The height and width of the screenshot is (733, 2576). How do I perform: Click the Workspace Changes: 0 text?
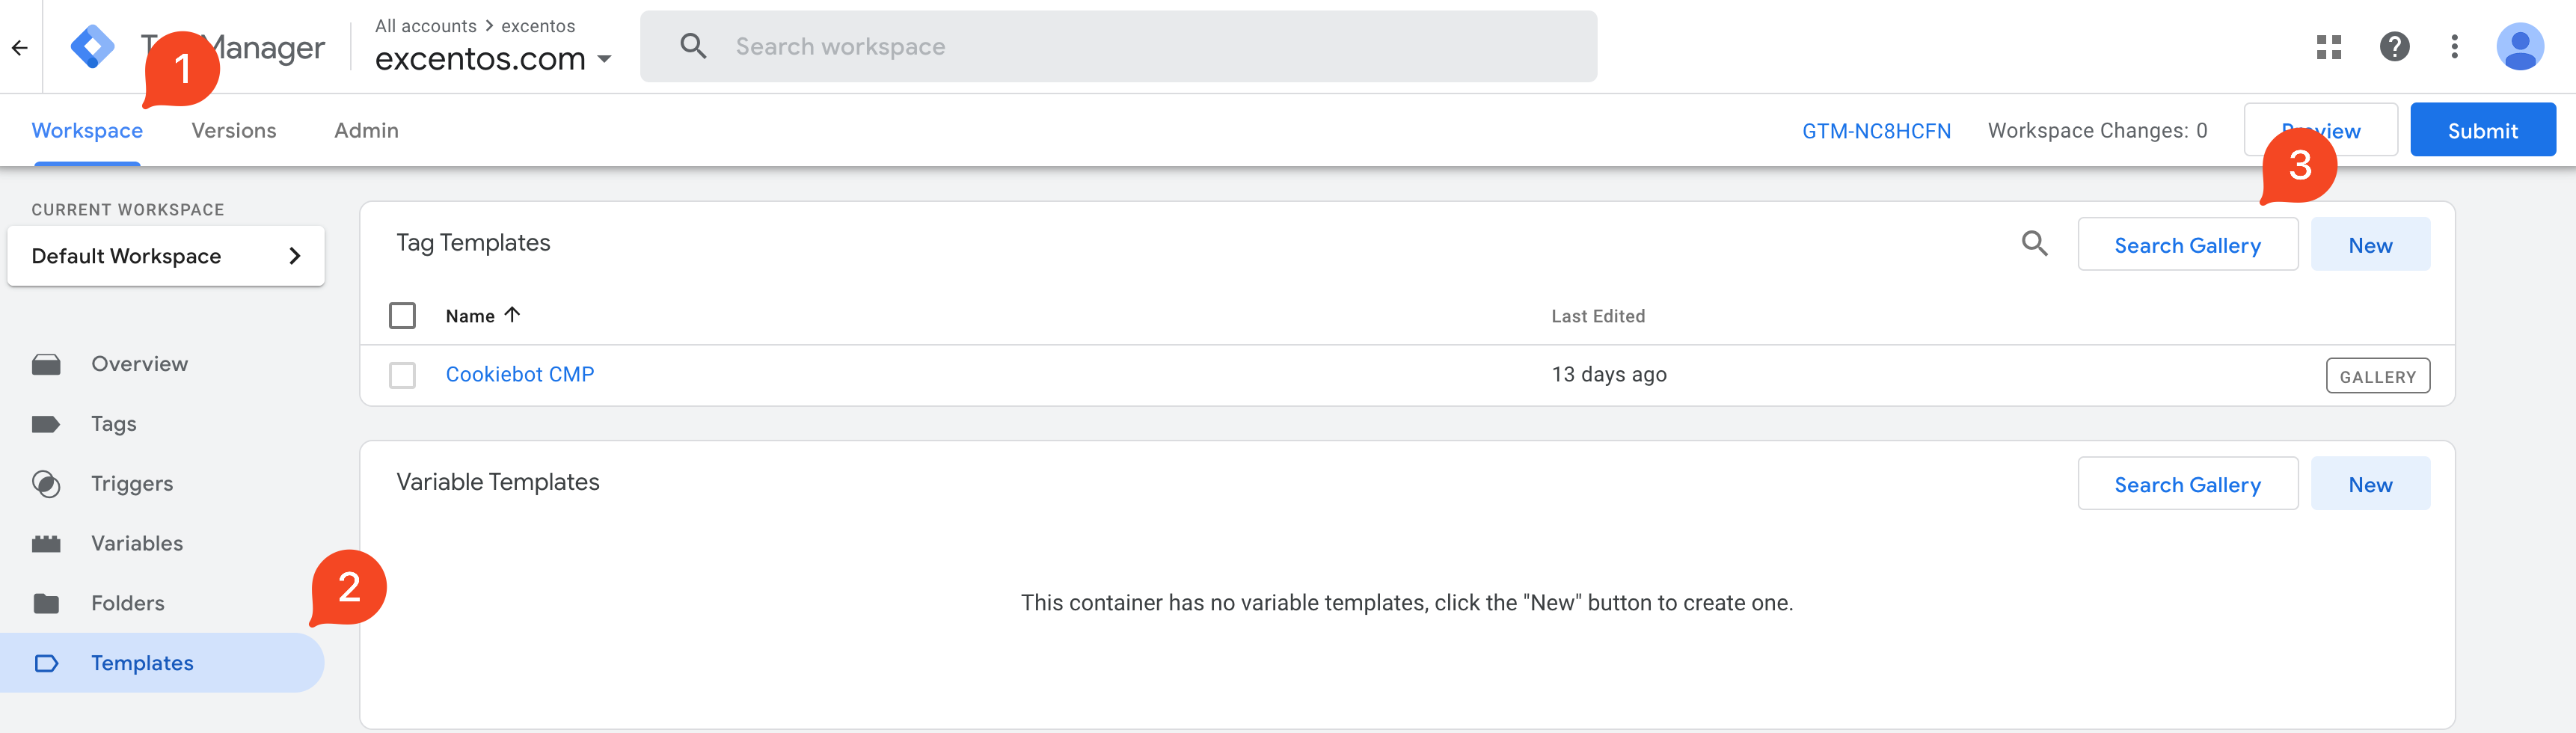point(2097,131)
